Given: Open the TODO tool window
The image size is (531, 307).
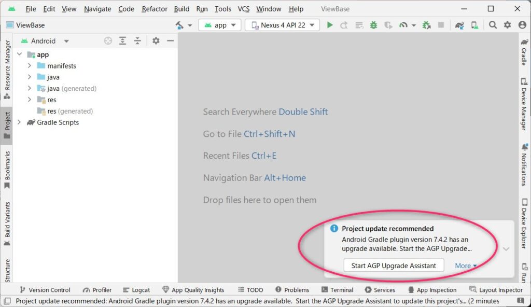Looking at the screenshot, I should click(250, 290).
